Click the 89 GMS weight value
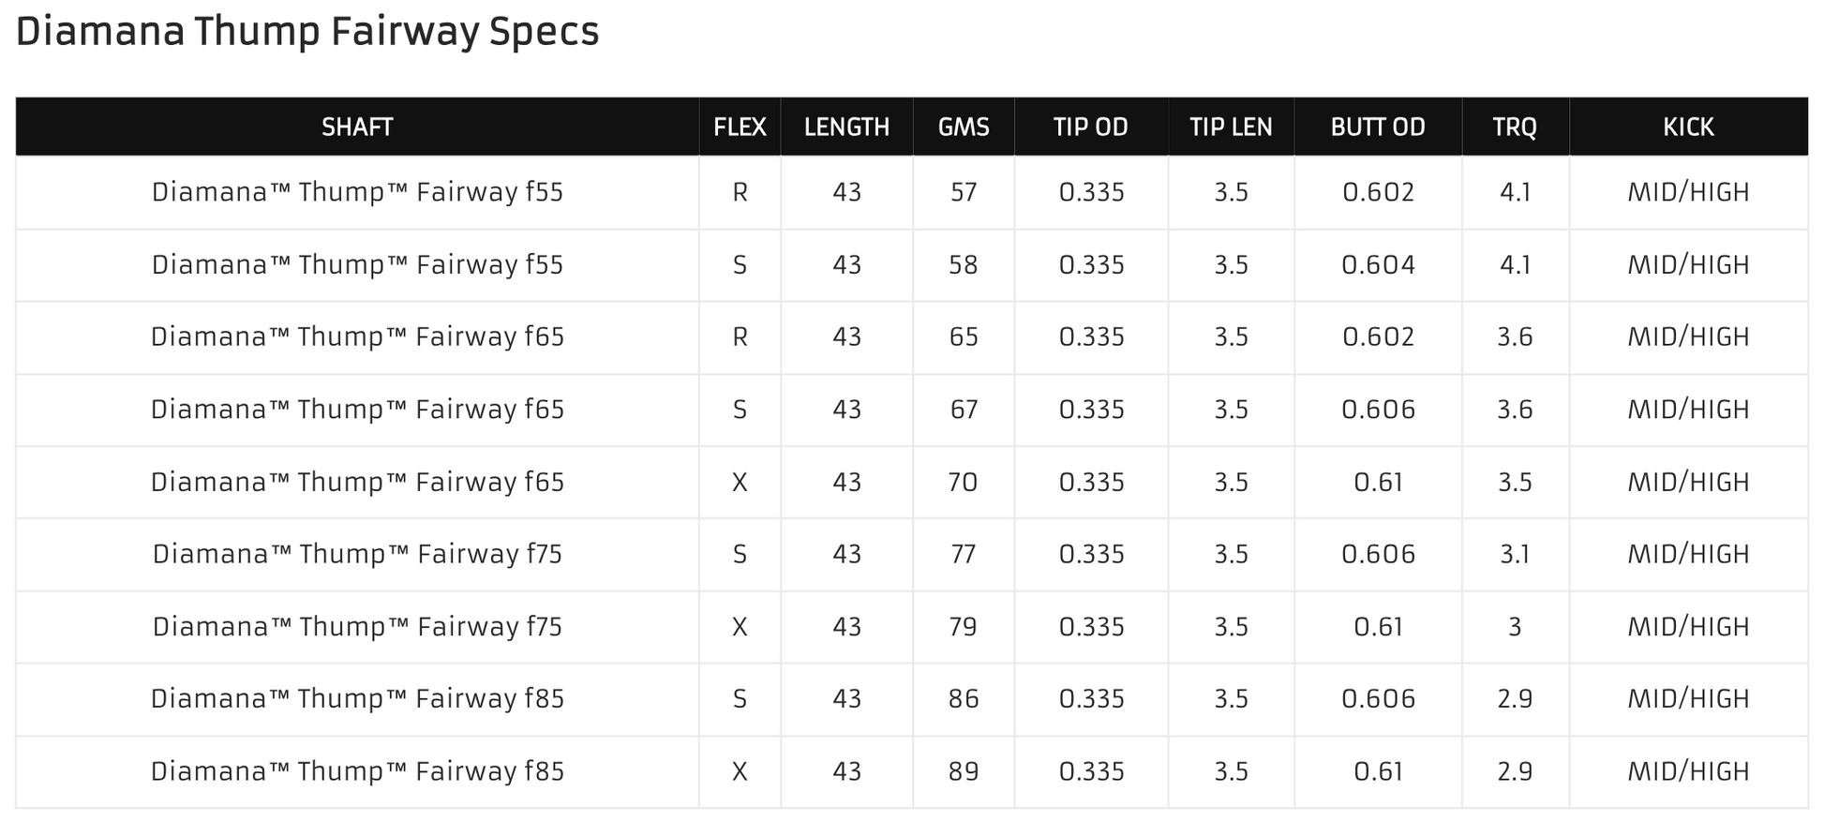This screenshot has height=821, width=1824. tap(964, 771)
